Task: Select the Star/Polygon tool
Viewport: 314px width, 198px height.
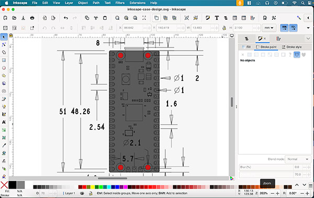Action: 4,76
